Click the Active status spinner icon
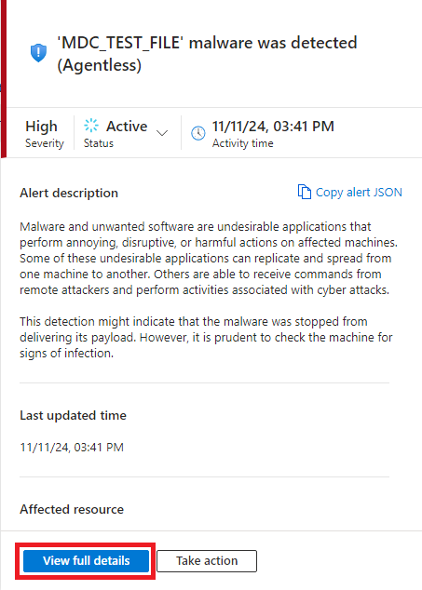Screen dimensions: 422x590 pos(91,126)
